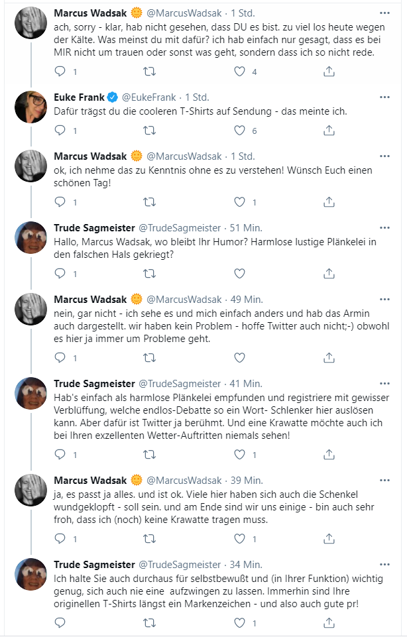
Task: Like Trude Sagmeister's 'harmlose Plänkelei' tweet
Action: pos(237,455)
